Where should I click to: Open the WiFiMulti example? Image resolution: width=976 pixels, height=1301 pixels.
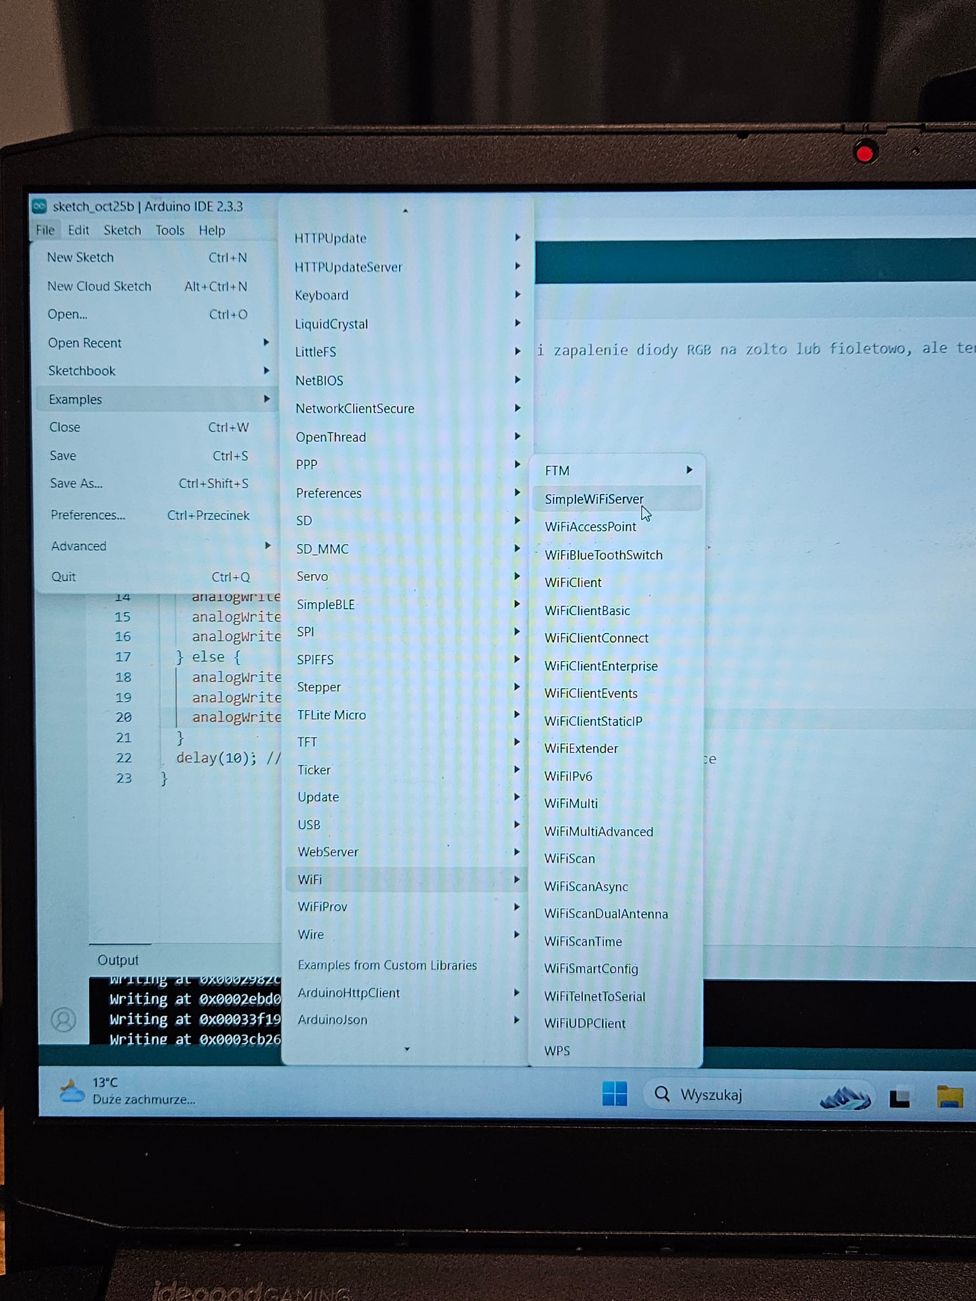click(x=616, y=803)
